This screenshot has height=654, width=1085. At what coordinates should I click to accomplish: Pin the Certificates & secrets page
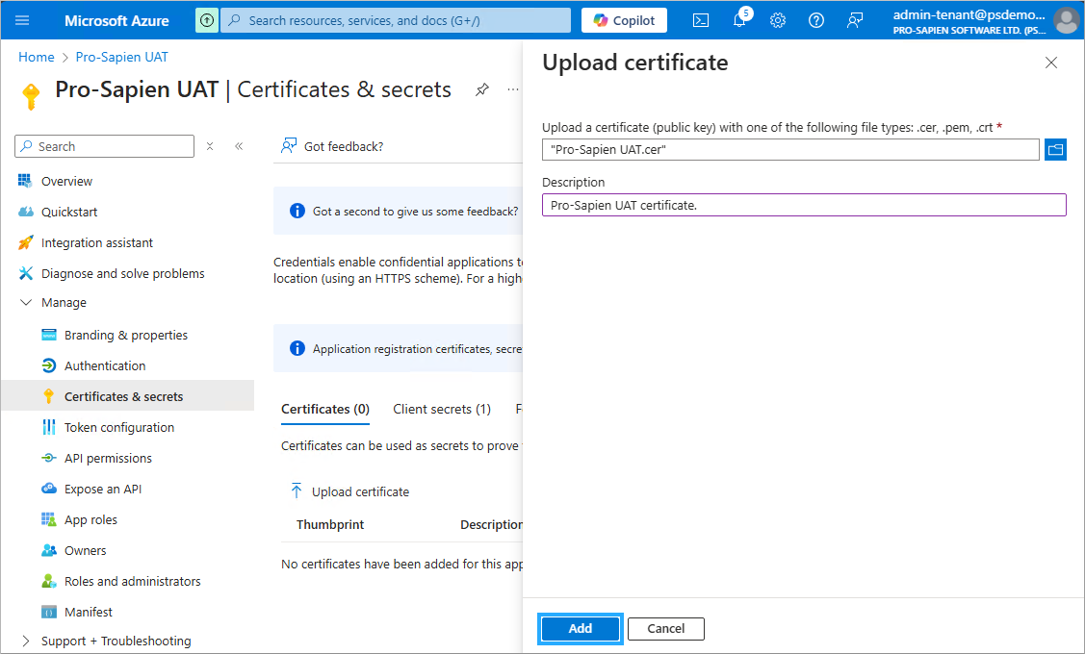[482, 89]
